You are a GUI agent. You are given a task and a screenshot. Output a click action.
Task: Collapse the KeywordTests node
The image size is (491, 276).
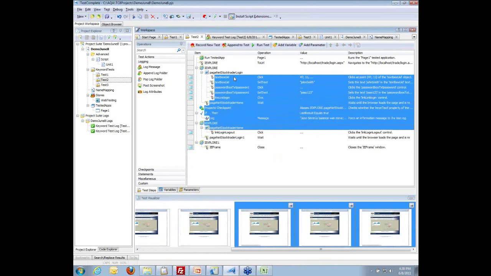pyautogui.click(x=88, y=69)
